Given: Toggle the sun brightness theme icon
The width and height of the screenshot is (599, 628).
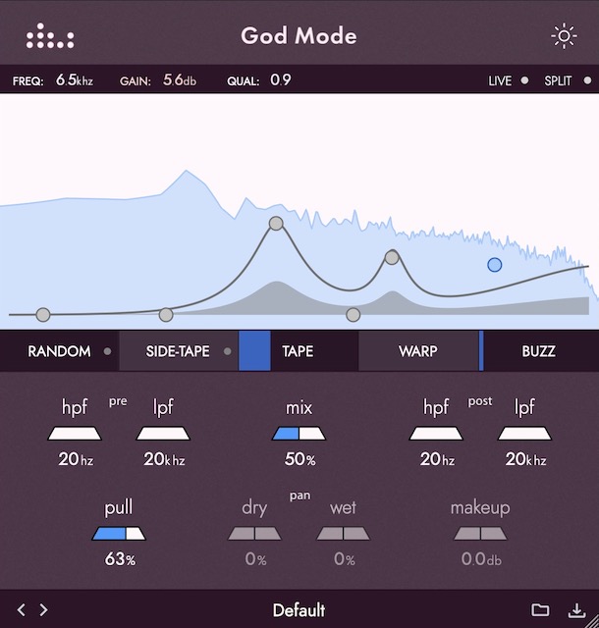Looking at the screenshot, I should [x=564, y=37].
